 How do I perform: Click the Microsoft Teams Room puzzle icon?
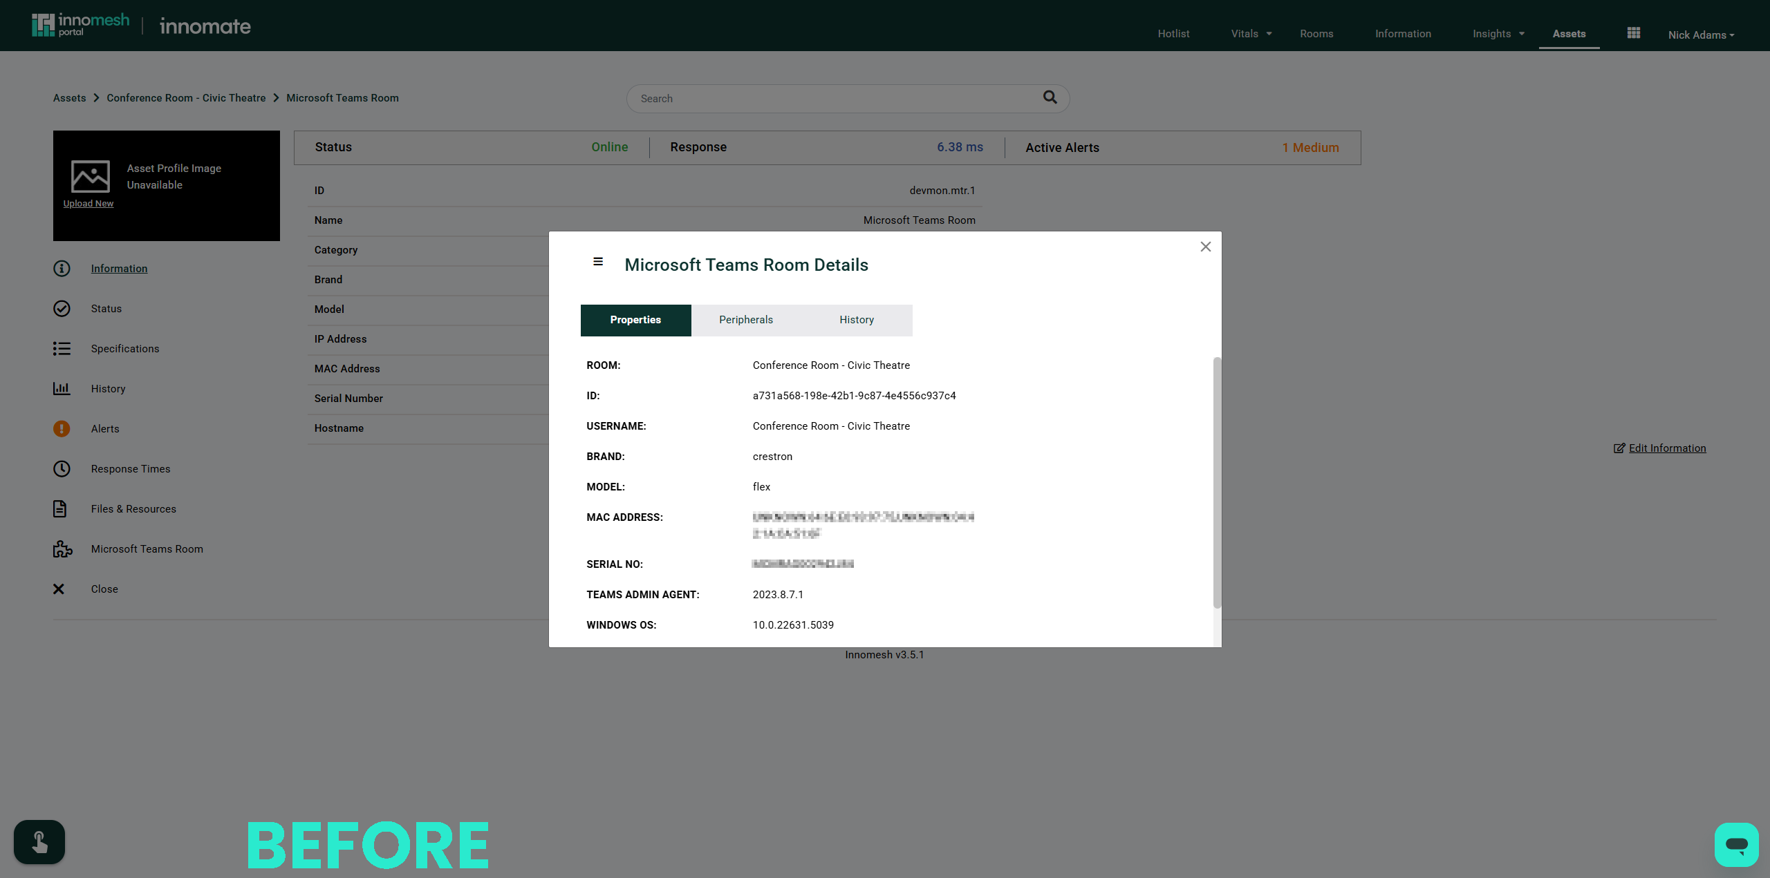pyautogui.click(x=62, y=549)
